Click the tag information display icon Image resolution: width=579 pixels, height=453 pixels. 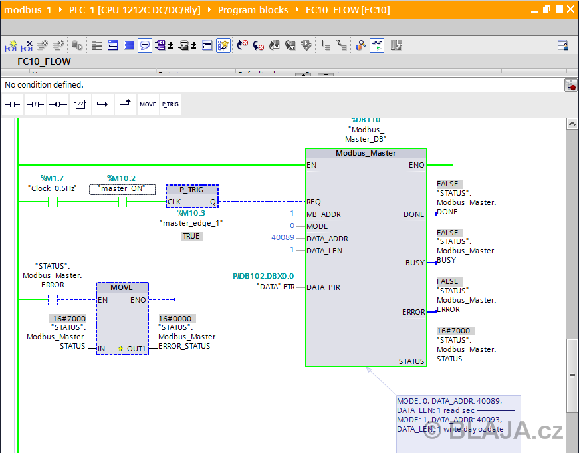[183, 45]
